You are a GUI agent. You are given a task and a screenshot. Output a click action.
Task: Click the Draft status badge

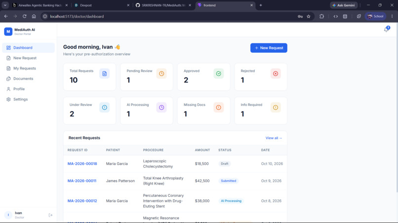(x=224, y=164)
